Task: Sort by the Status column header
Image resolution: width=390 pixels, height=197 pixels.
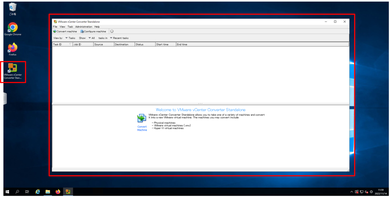Action: pyautogui.click(x=145, y=44)
